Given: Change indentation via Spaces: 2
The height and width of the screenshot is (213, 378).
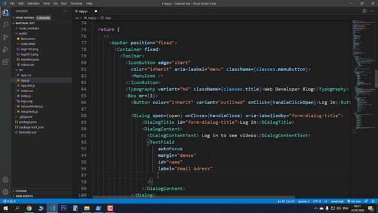Looking at the screenshot, I should click(x=304, y=201).
